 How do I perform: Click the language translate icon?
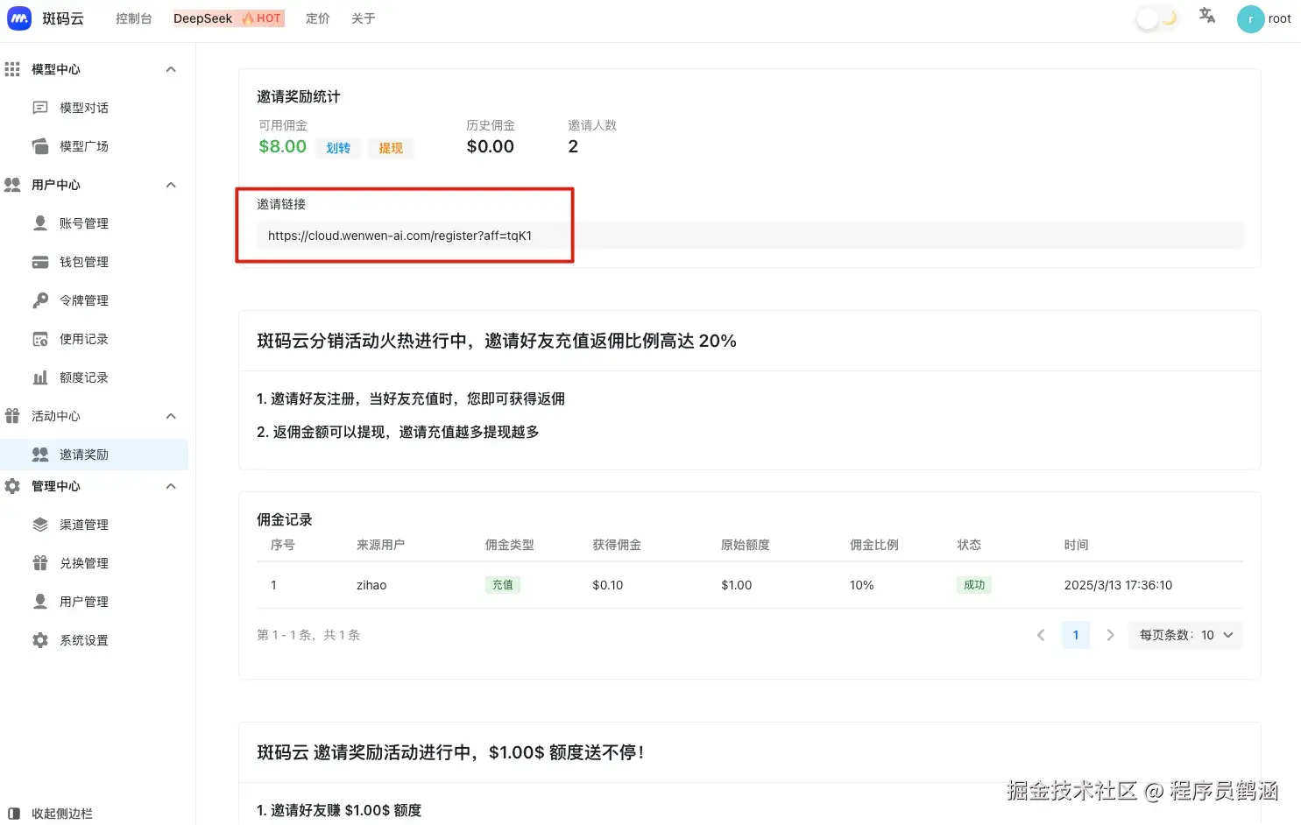tap(1207, 16)
